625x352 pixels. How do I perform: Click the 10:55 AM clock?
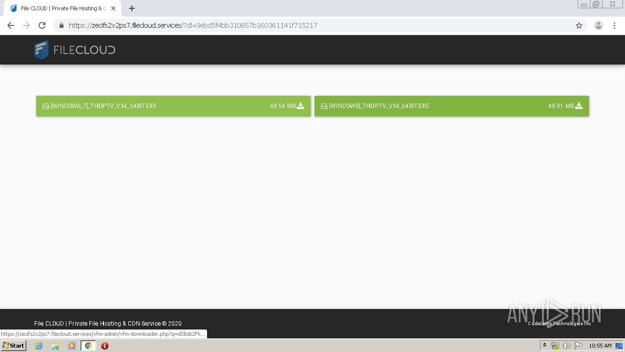(600, 346)
